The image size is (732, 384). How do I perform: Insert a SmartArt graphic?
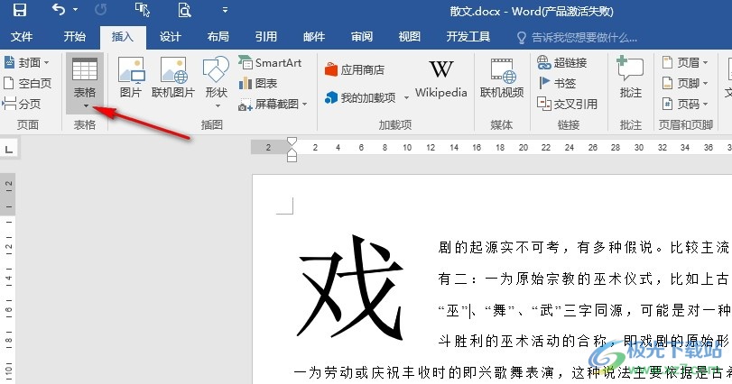[270, 62]
